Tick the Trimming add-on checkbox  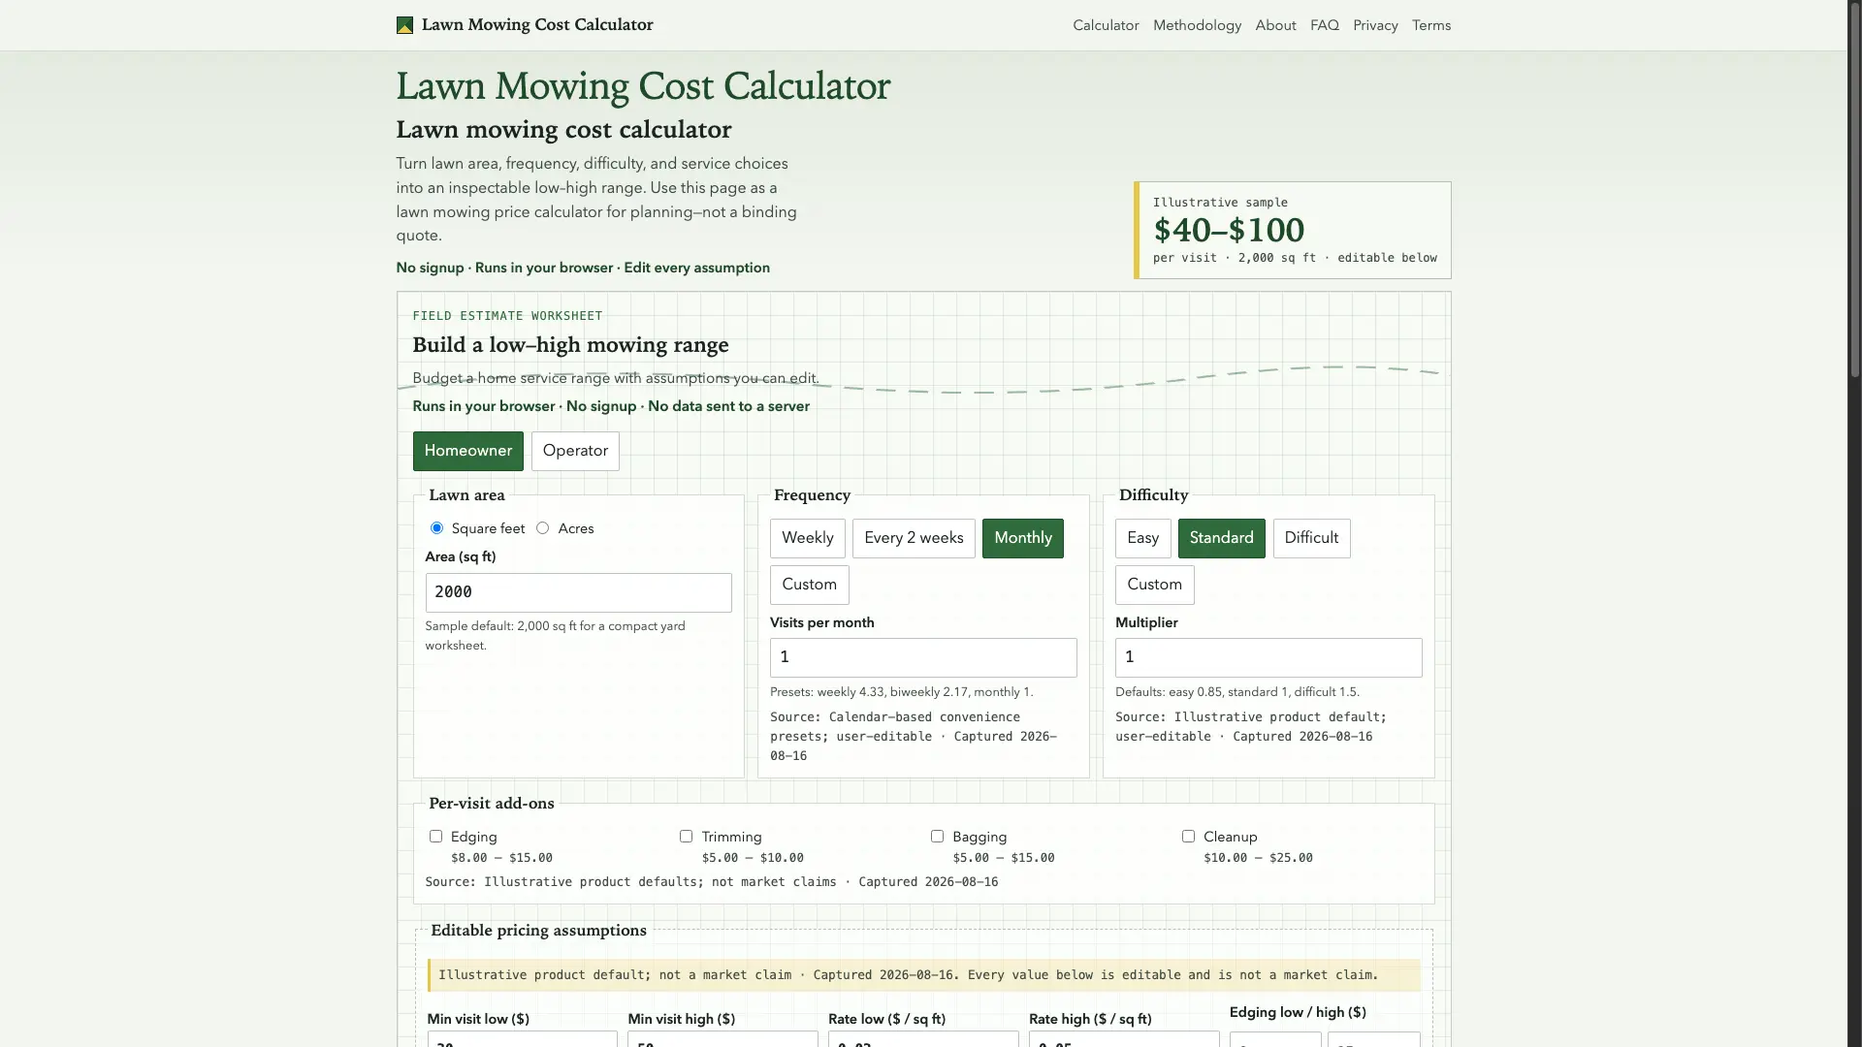pos(686,837)
